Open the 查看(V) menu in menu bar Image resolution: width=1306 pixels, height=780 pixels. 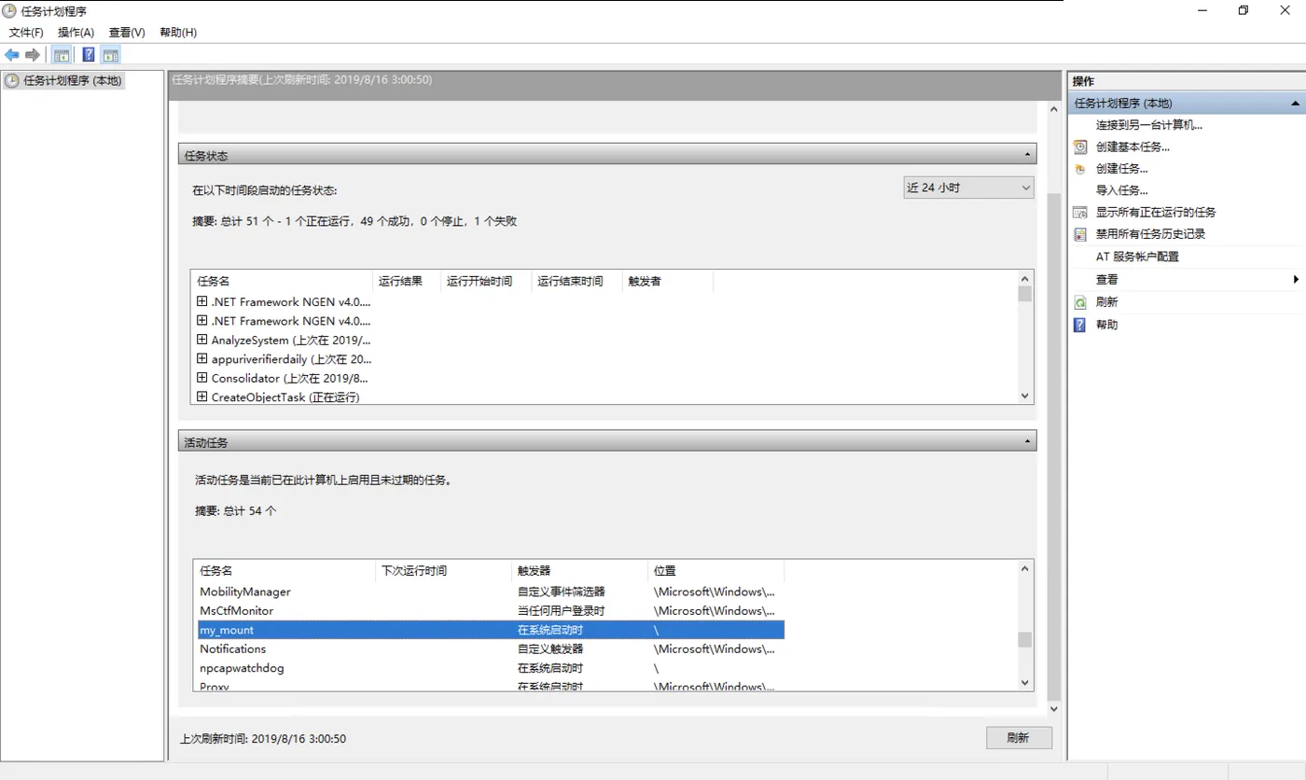pos(127,32)
